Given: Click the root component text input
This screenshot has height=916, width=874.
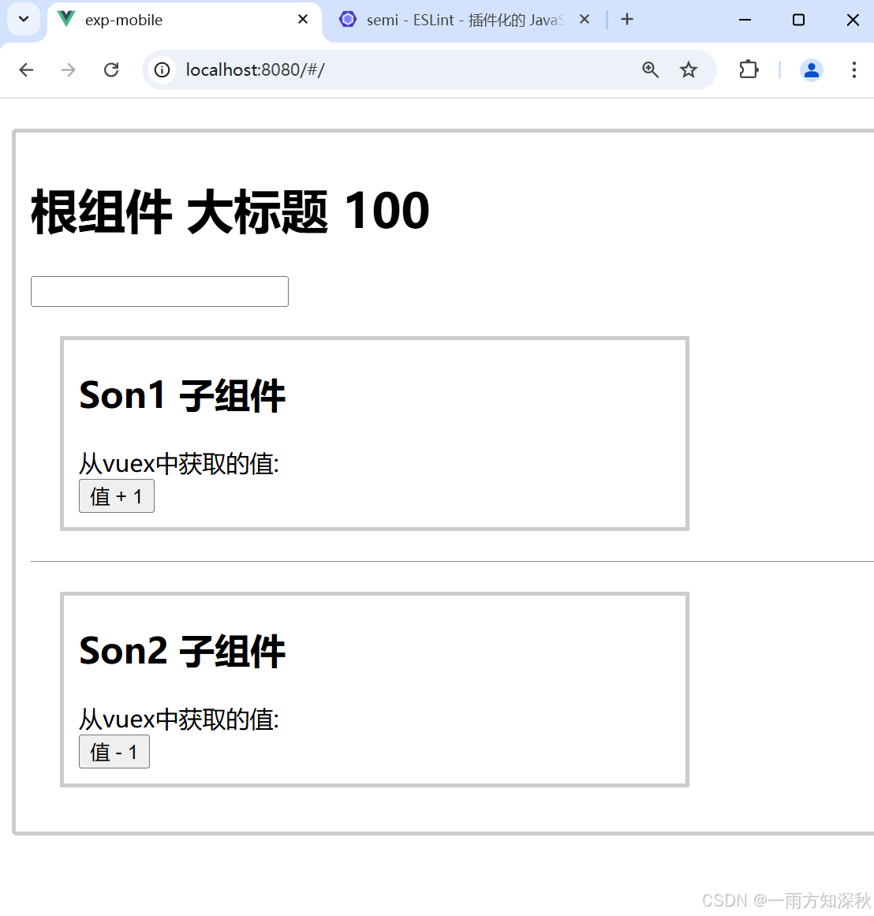Looking at the screenshot, I should pyautogui.click(x=159, y=291).
